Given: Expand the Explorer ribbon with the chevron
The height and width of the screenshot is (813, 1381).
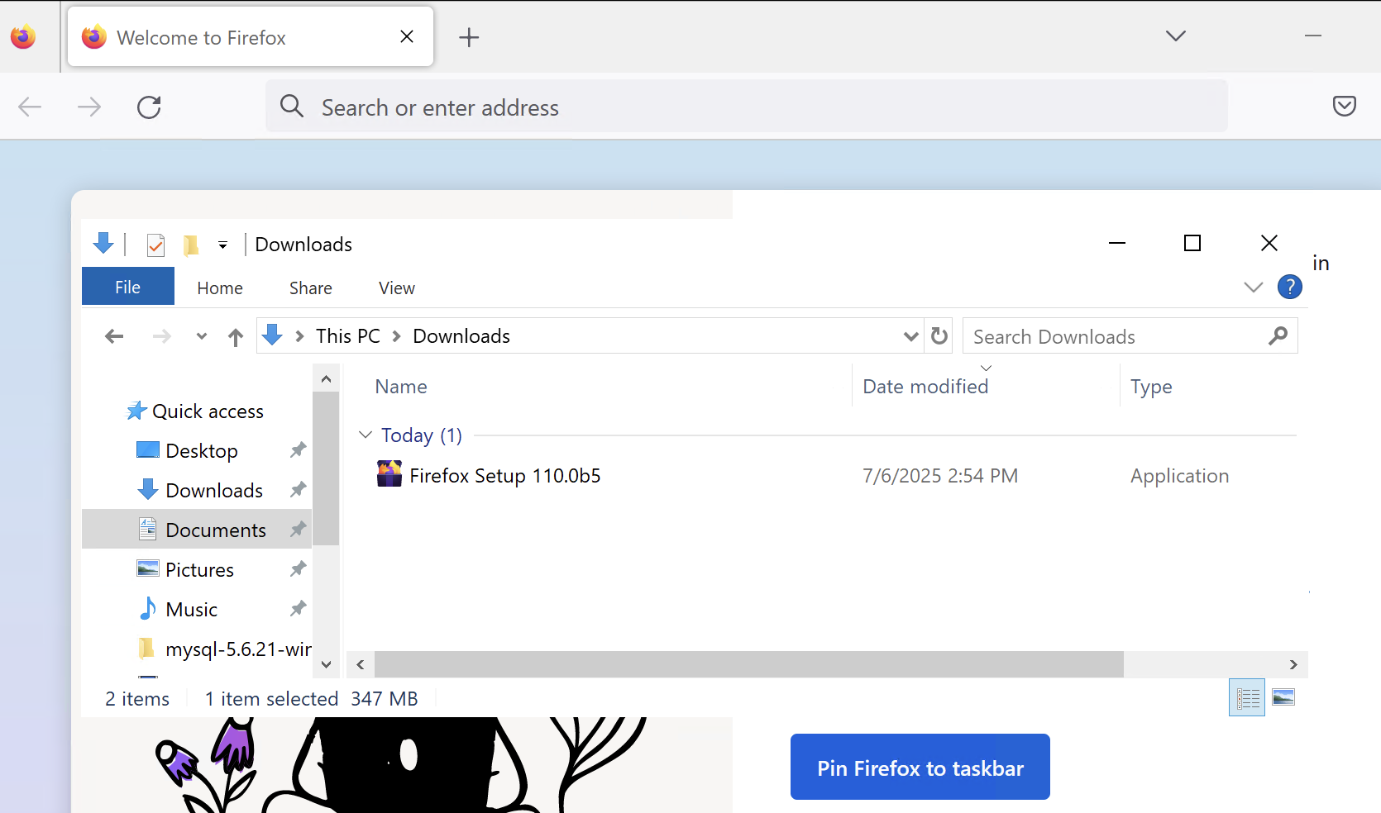Looking at the screenshot, I should coord(1253,287).
